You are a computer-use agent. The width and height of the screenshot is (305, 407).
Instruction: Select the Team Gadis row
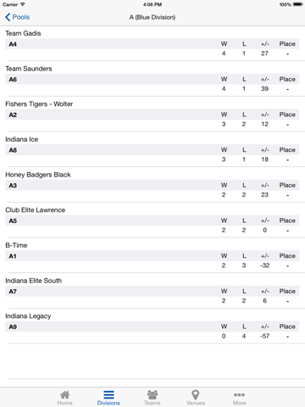click(152, 43)
